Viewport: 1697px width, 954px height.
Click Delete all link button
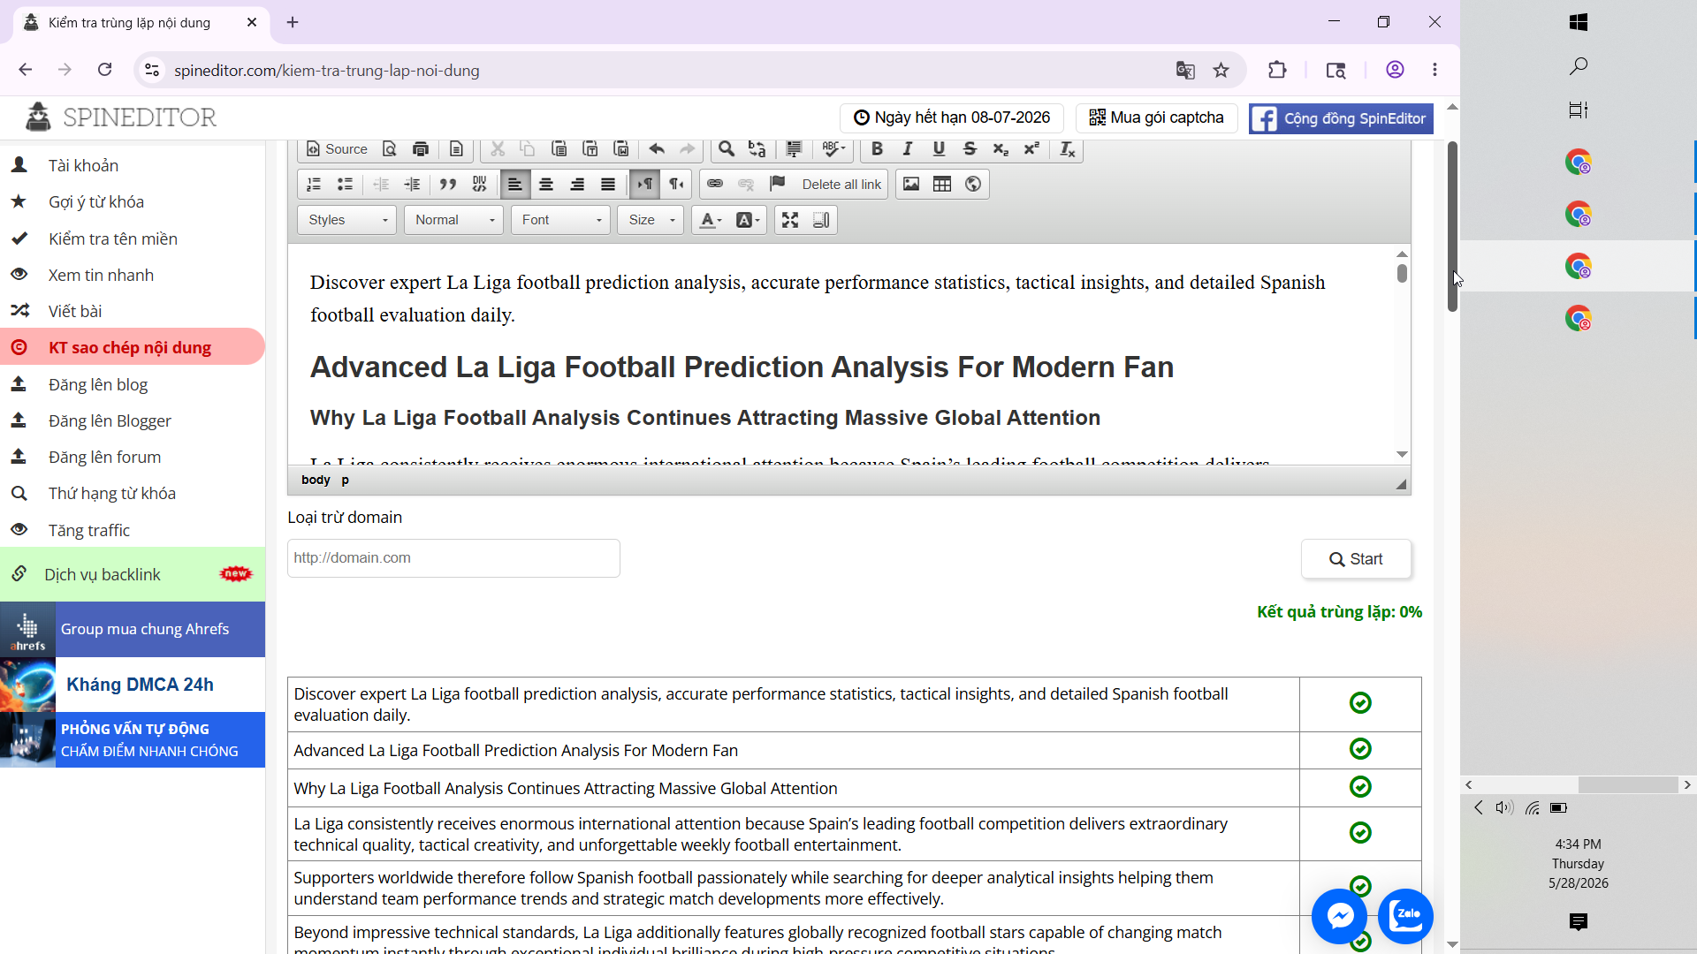tap(841, 185)
